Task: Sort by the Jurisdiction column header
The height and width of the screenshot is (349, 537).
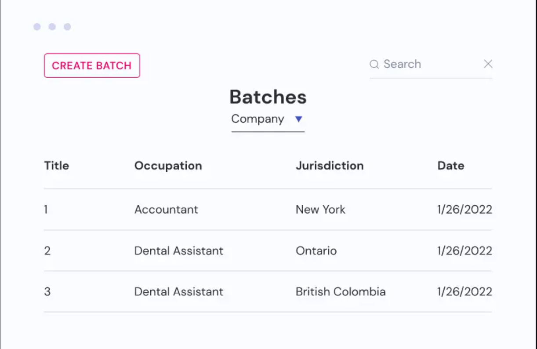Action: (x=330, y=166)
